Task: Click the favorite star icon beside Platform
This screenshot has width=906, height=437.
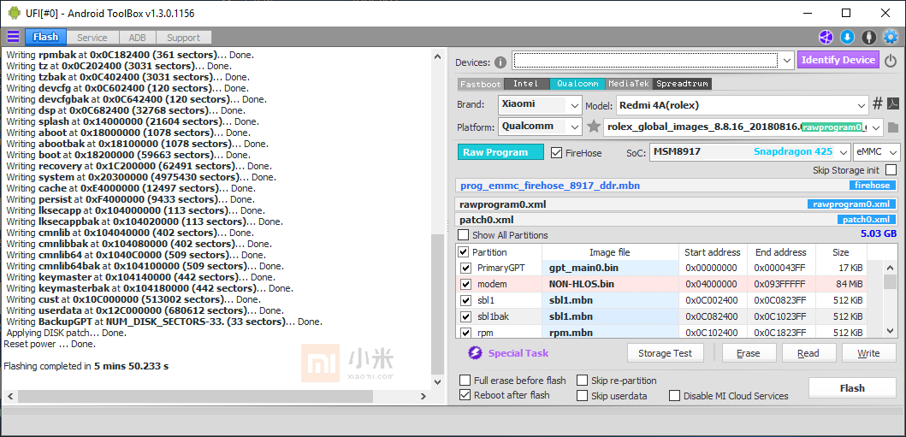Action: 594,127
